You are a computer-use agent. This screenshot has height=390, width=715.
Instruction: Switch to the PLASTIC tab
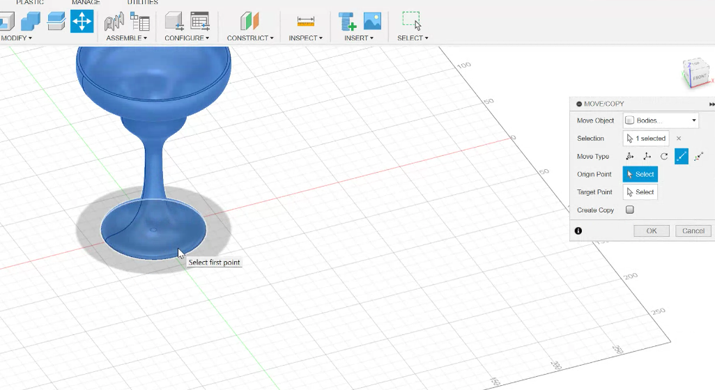(30, 2)
